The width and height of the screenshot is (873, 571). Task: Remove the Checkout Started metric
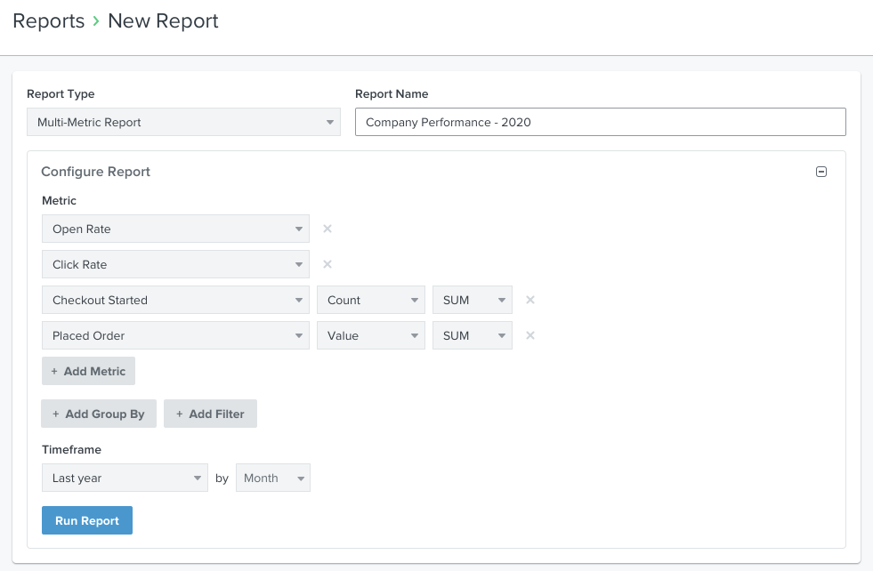tap(529, 300)
